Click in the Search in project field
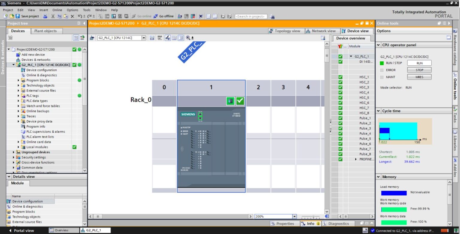Viewport: 460px width, 234px height. (x=251, y=16)
